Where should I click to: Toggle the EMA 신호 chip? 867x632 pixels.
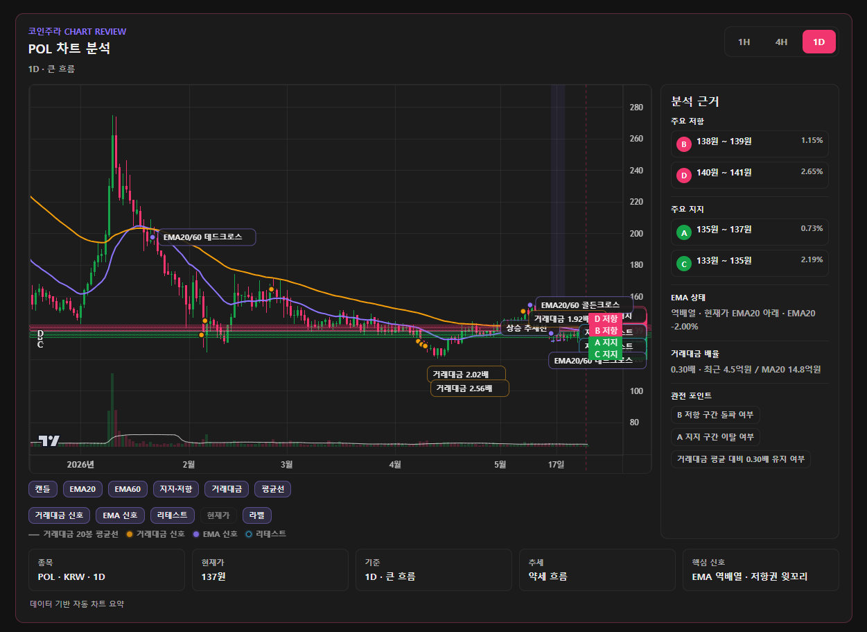[x=120, y=515]
